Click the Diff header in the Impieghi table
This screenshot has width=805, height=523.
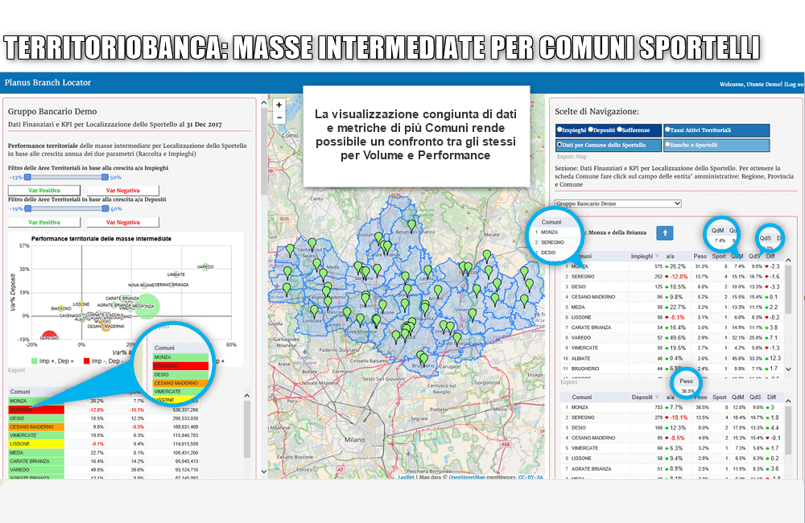[x=770, y=256]
